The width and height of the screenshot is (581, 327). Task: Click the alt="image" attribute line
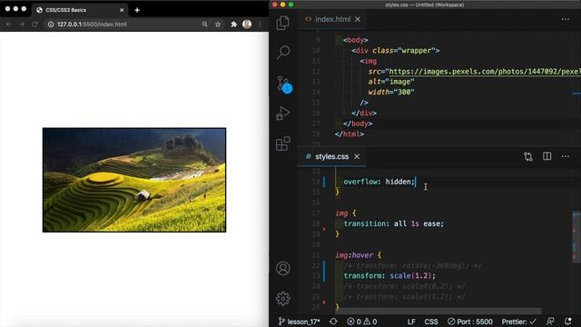coord(391,82)
